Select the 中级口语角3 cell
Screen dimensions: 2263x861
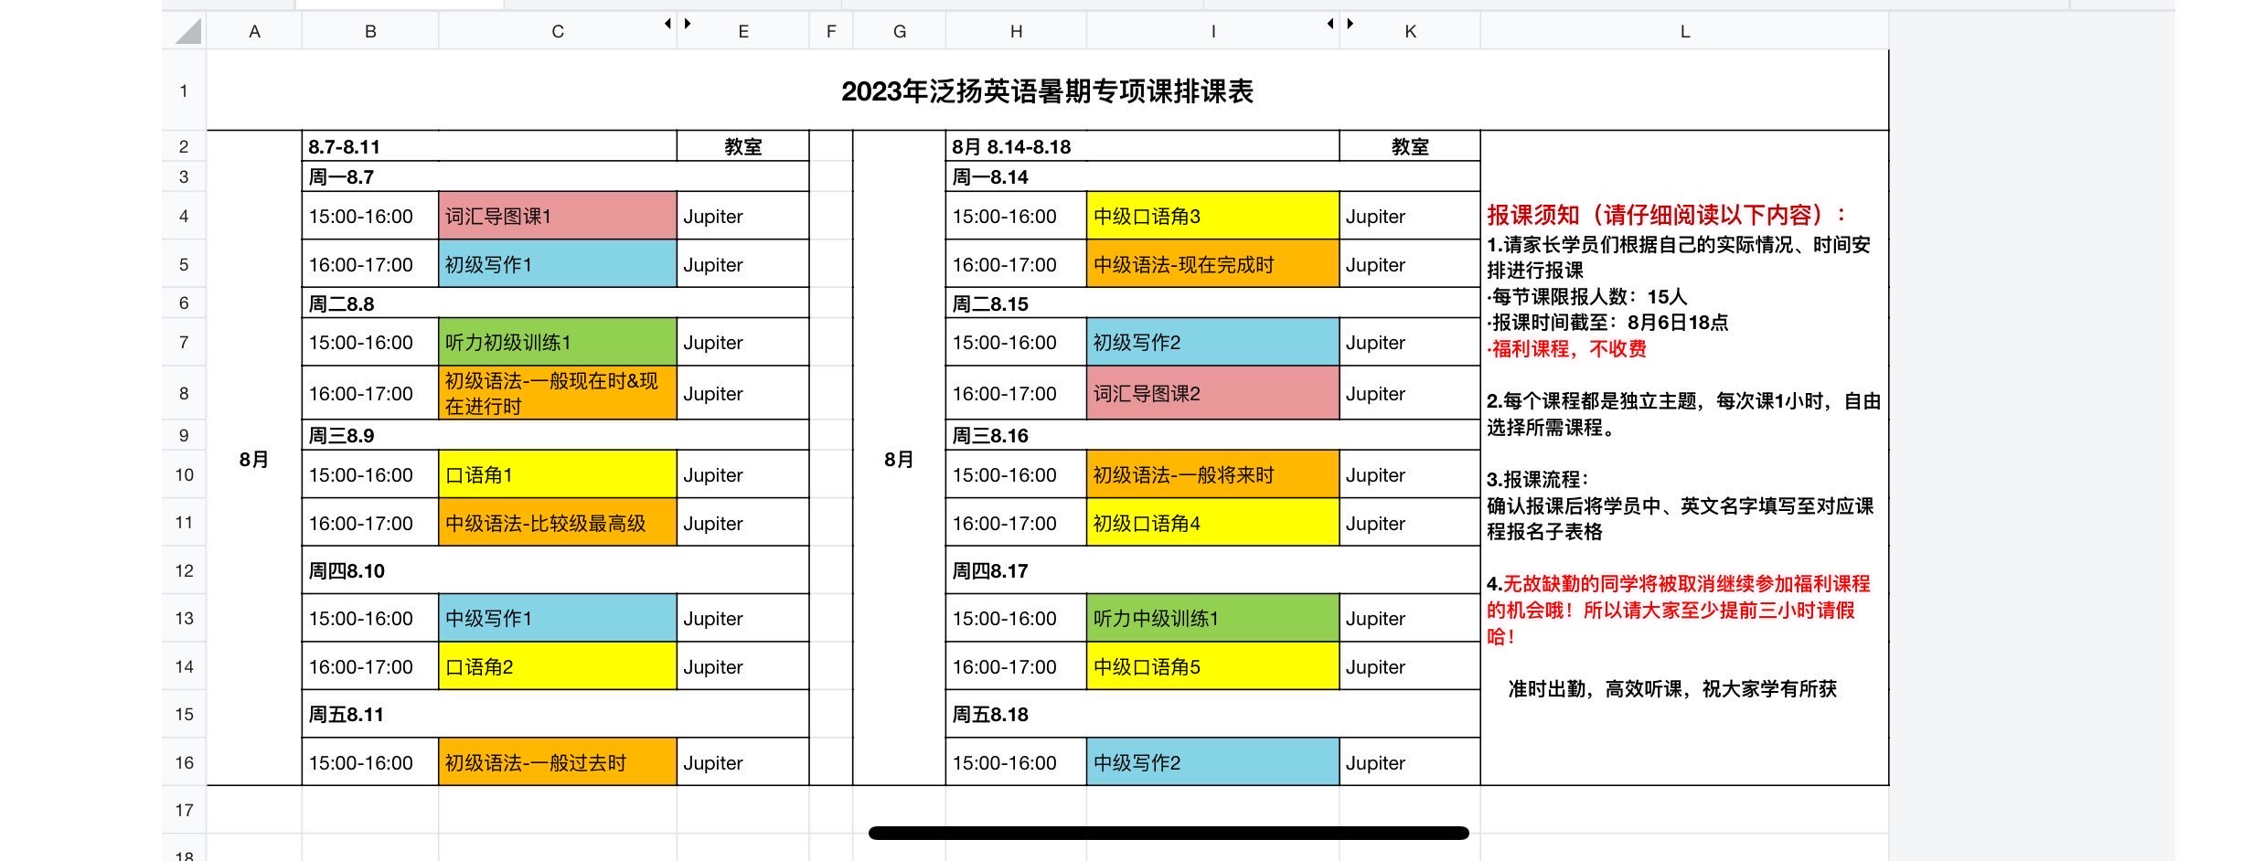[1213, 216]
